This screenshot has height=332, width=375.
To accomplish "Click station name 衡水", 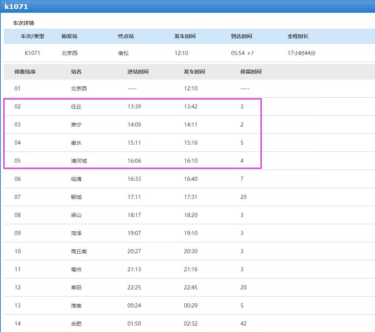I will 76,143.
